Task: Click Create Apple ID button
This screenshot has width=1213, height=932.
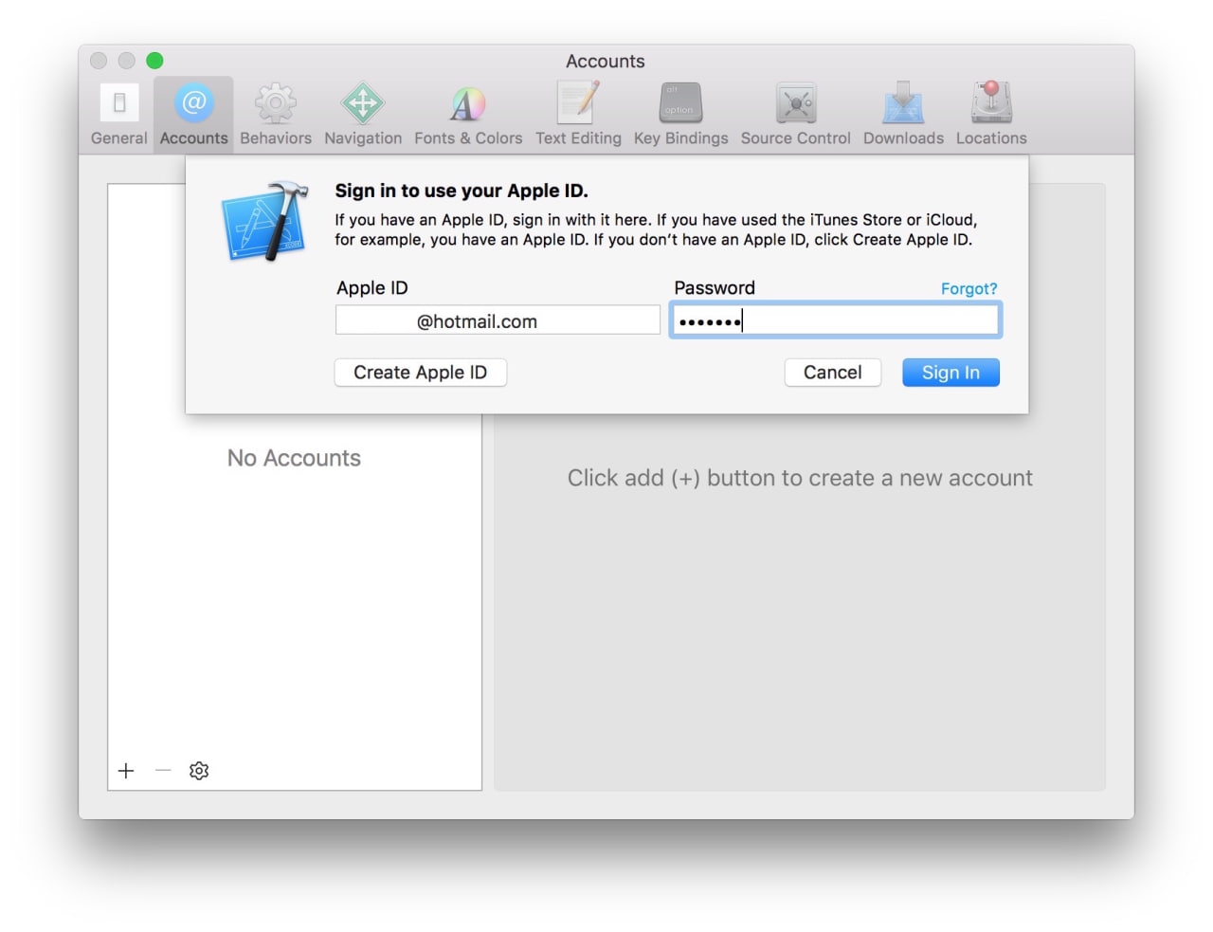Action: pyautogui.click(x=421, y=373)
